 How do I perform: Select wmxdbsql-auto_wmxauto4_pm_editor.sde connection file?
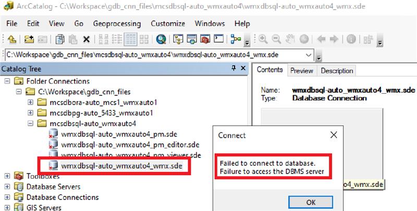click(x=130, y=144)
